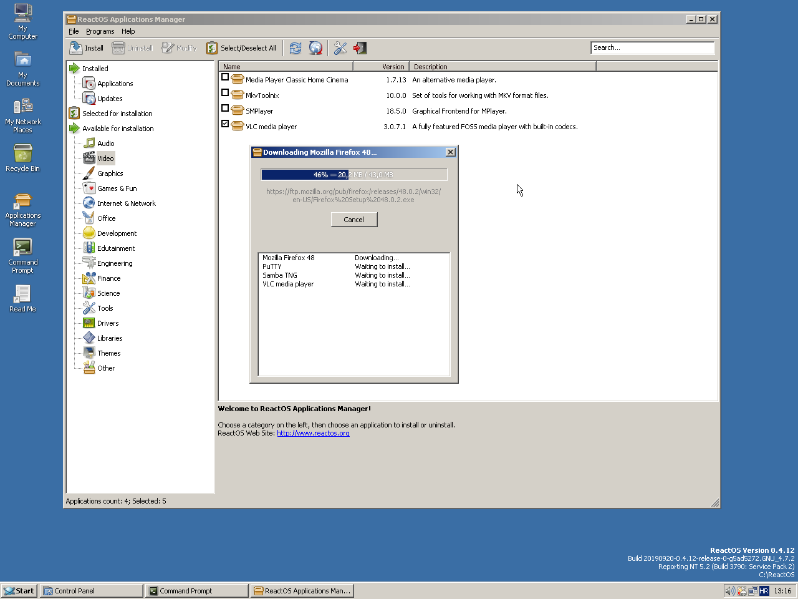Viewport: 798px width, 599px height.
Task: Open the Graphics category
Action: pyautogui.click(x=110, y=173)
